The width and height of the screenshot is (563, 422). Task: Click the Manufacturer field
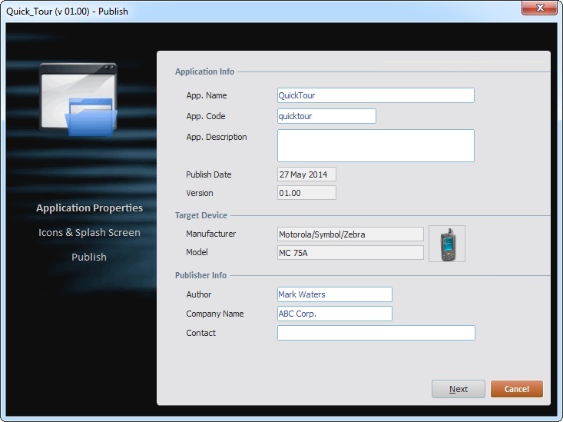pos(350,234)
